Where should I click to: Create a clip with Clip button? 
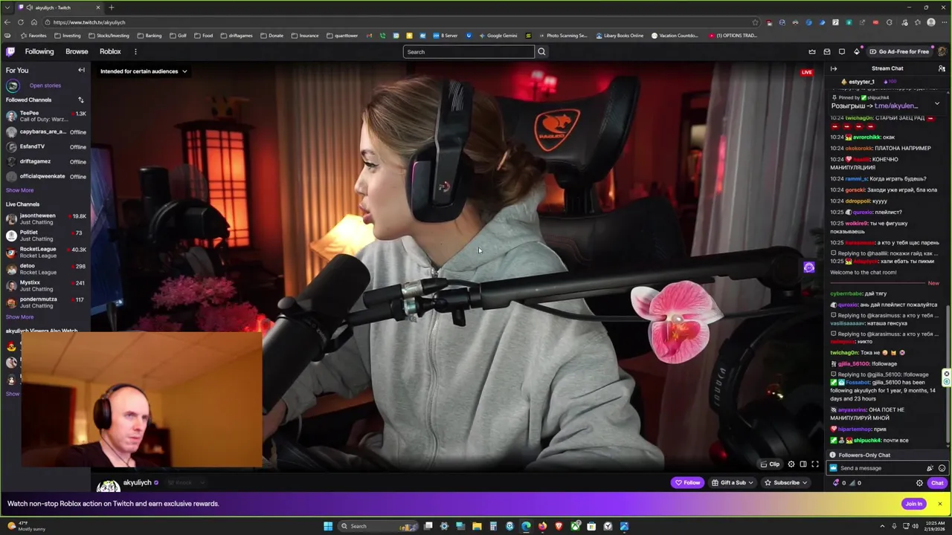pyautogui.click(x=770, y=464)
